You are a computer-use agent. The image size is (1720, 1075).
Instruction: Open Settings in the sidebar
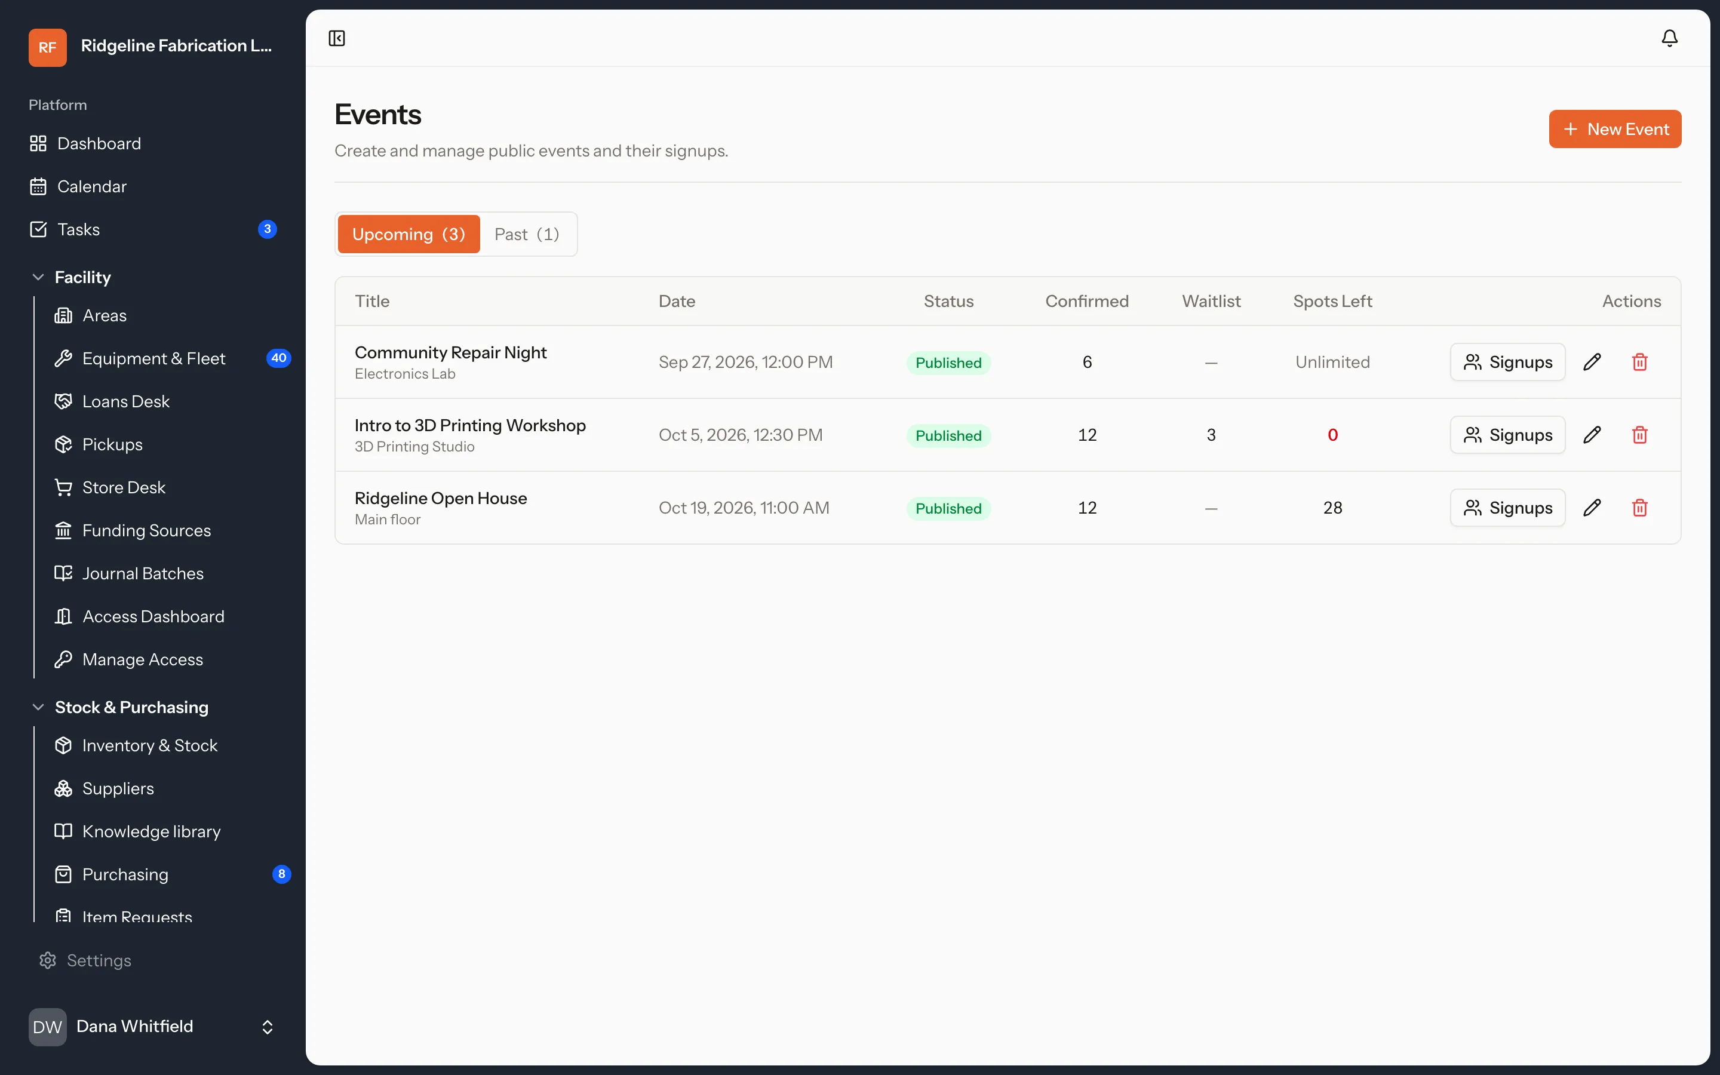click(x=153, y=960)
